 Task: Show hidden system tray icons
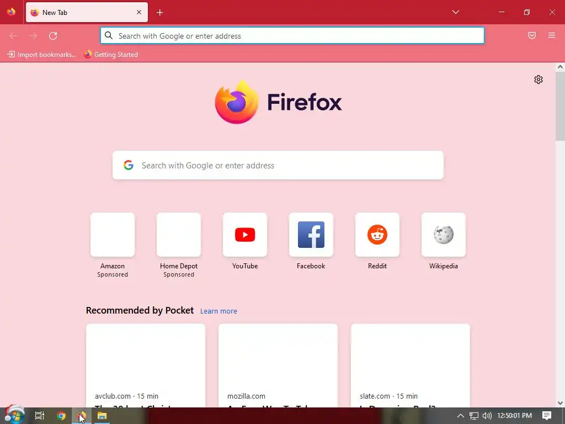(x=461, y=416)
